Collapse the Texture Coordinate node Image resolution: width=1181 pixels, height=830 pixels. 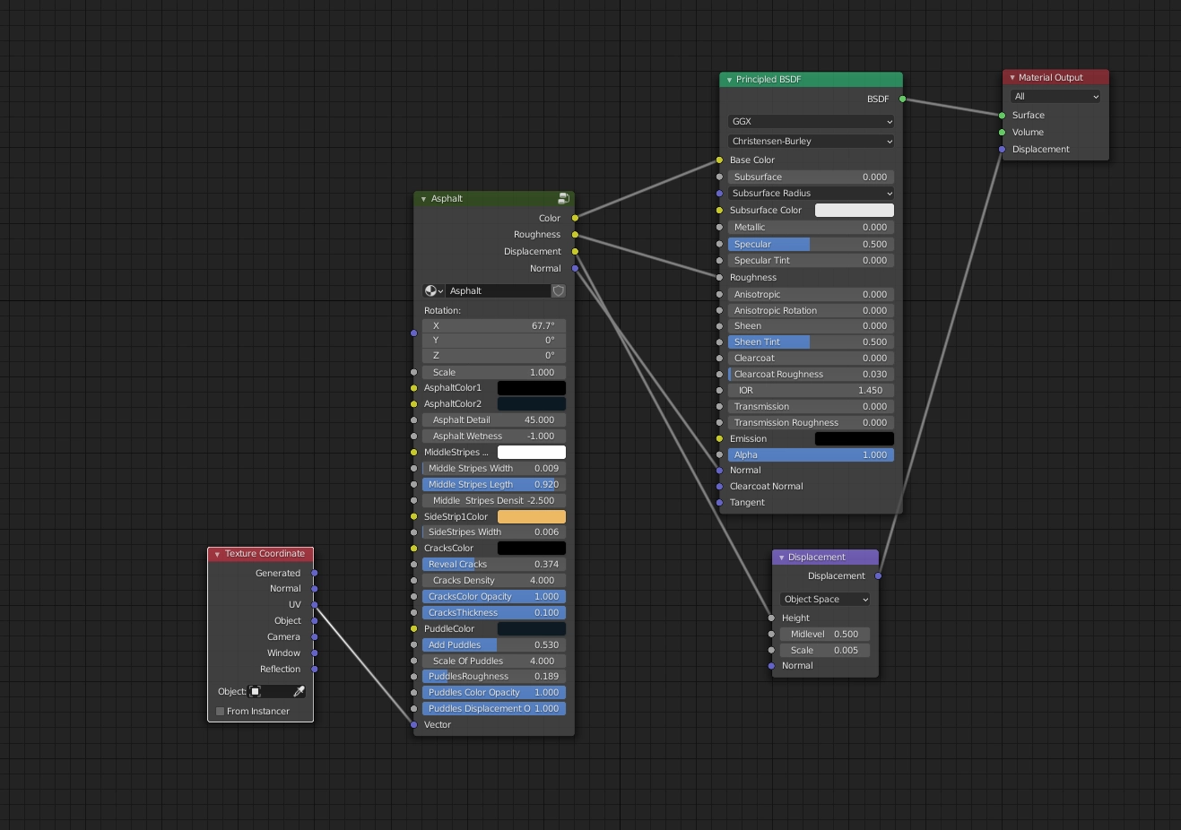(217, 555)
